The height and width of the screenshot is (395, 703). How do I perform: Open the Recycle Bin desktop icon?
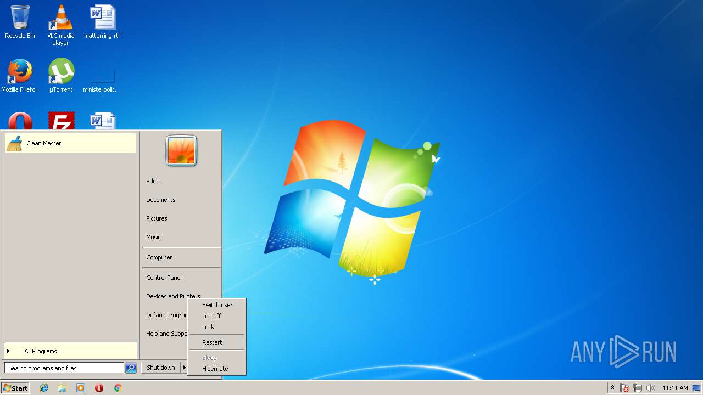pyautogui.click(x=20, y=22)
